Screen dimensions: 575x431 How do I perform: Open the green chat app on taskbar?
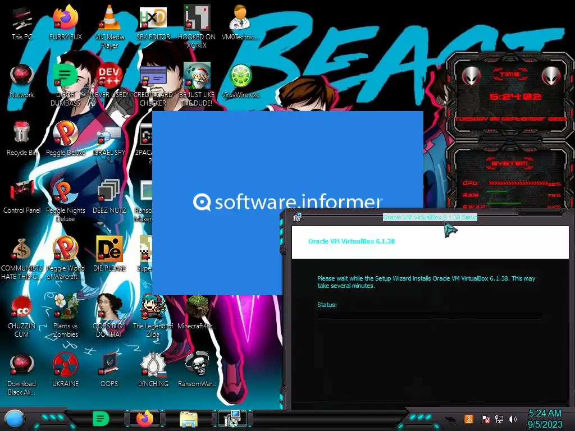(101, 419)
